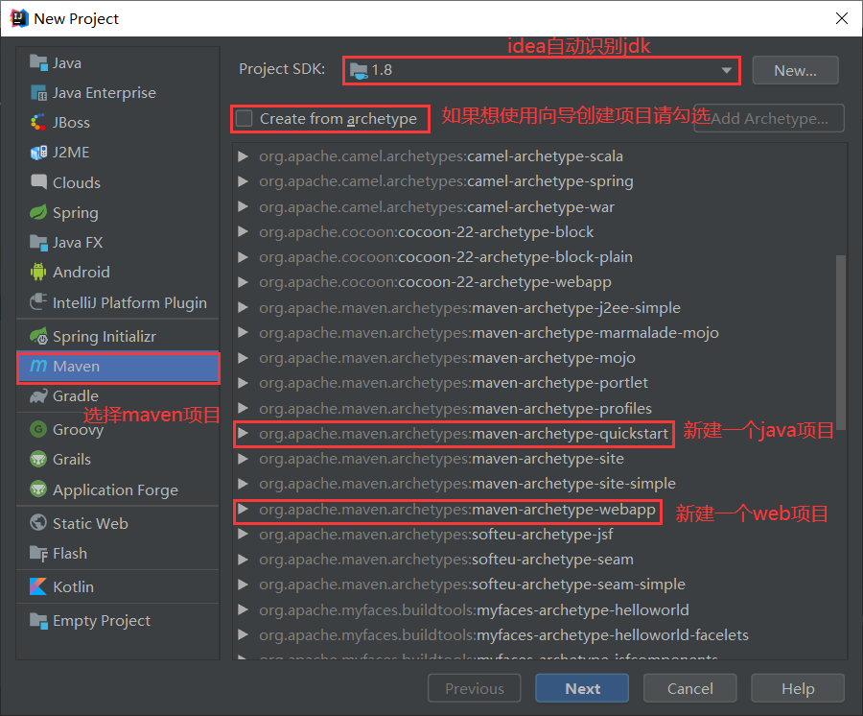Expand cocoon-22-archetype-block entry
Viewport: 863px width, 716px height.
243,232
